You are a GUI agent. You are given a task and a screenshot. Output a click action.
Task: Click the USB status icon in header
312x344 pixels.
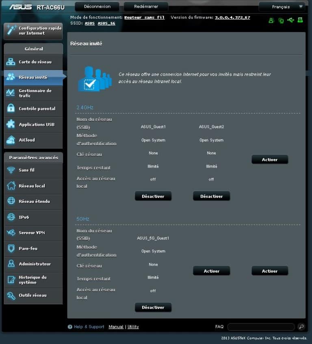pyautogui.click(x=290, y=20)
